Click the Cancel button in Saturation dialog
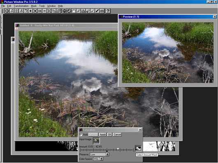Viewport: 218px width, 163px height. 117,135
